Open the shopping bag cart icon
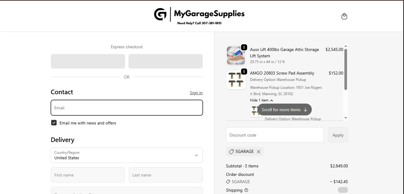404x194 pixels. (x=344, y=16)
